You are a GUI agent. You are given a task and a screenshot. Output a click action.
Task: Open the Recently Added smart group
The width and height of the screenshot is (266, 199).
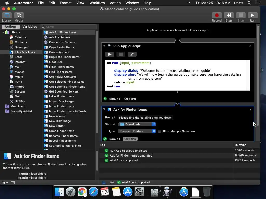point(21,111)
